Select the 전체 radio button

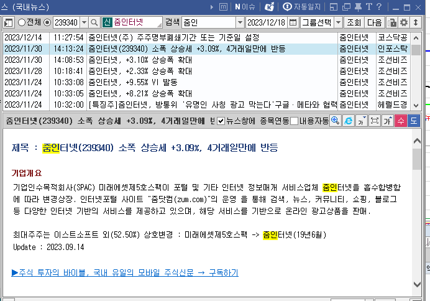tap(22, 22)
